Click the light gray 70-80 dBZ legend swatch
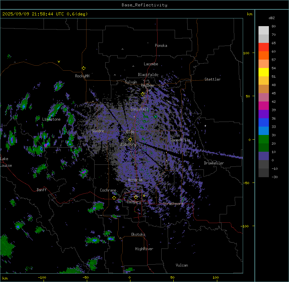Screen dimensions: 289x282 [264, 30]
